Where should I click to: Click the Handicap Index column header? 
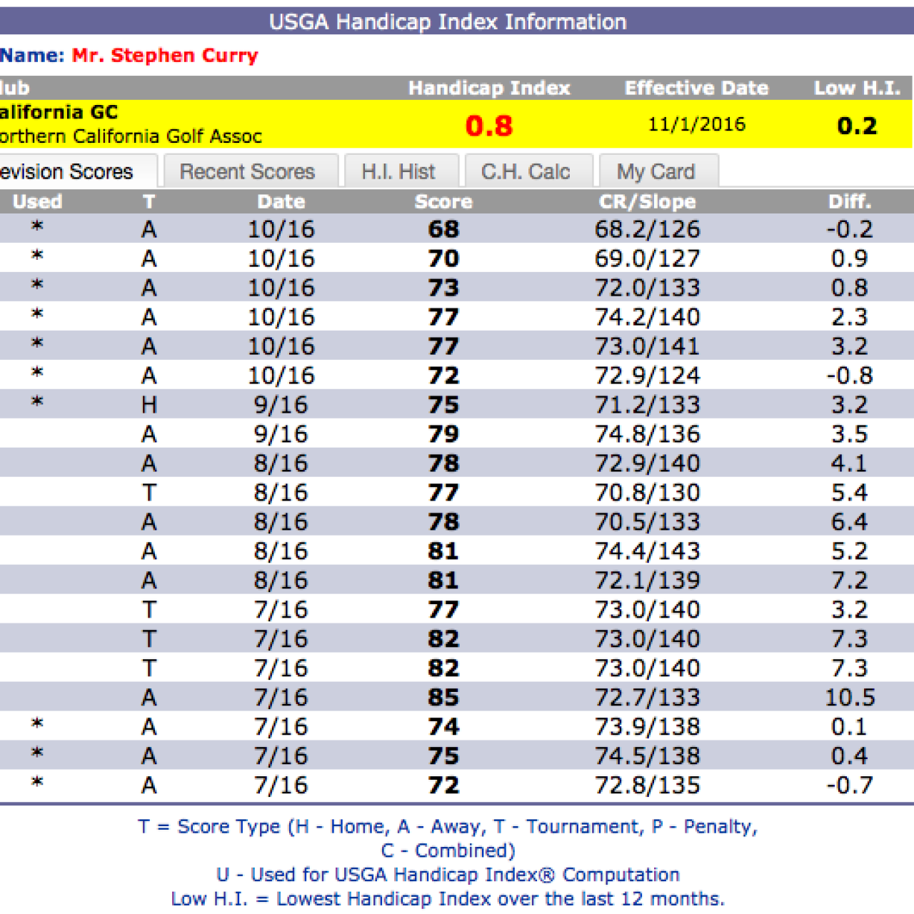(489, 88)
